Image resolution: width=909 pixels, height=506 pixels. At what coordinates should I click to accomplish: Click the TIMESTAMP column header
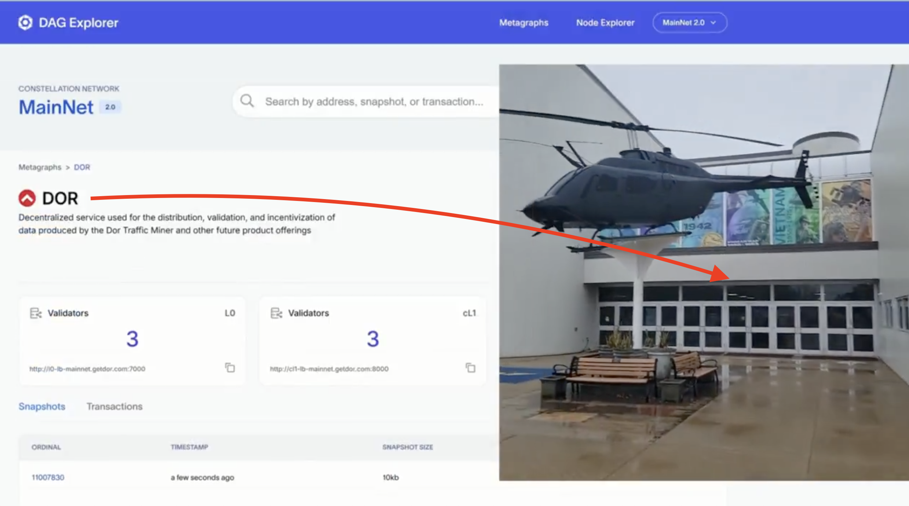click(189, 447)
